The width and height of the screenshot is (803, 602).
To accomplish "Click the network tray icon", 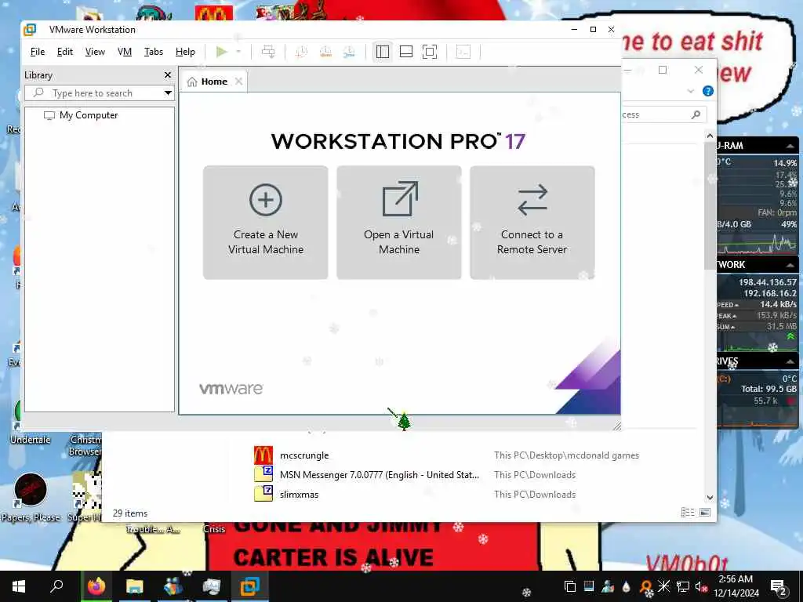I will pos(683,586).
